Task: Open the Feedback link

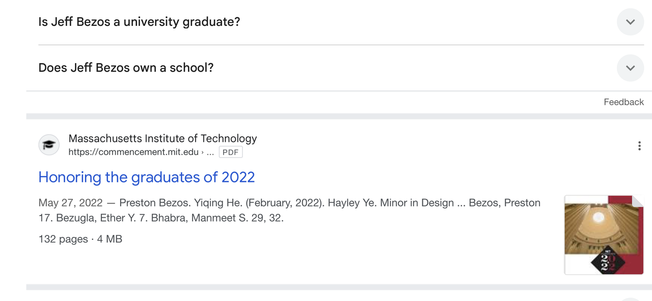Action: coord(623,102)
